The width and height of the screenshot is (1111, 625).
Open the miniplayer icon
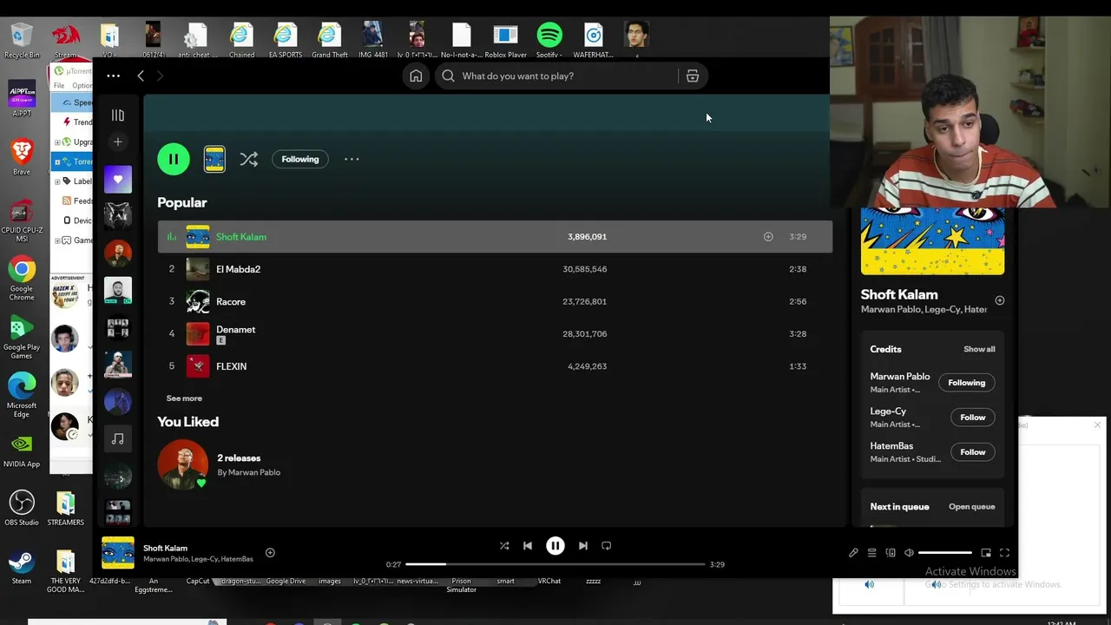coord(986,553)
